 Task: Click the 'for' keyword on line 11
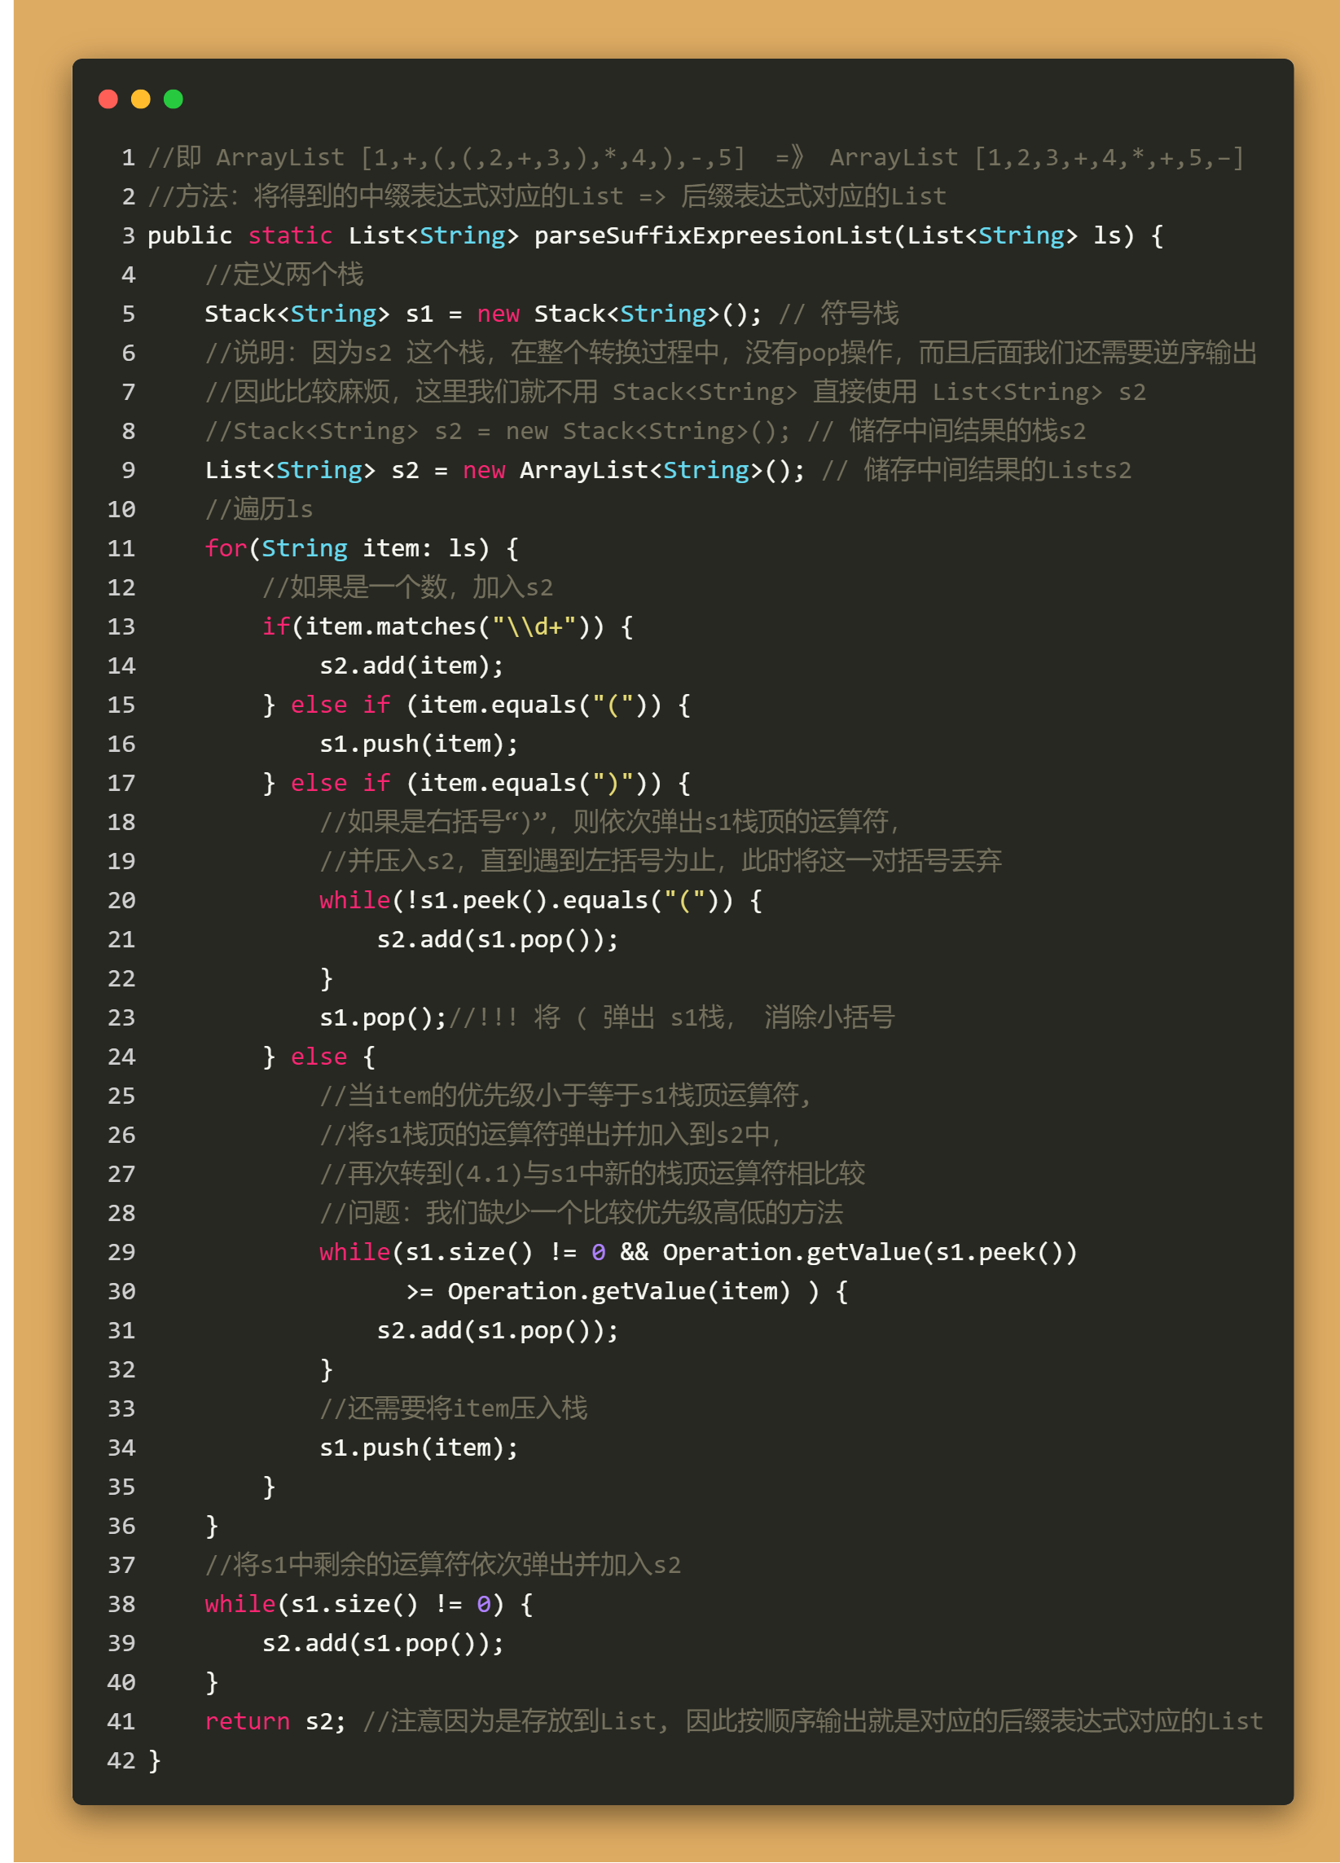click(x=226, y=549)
